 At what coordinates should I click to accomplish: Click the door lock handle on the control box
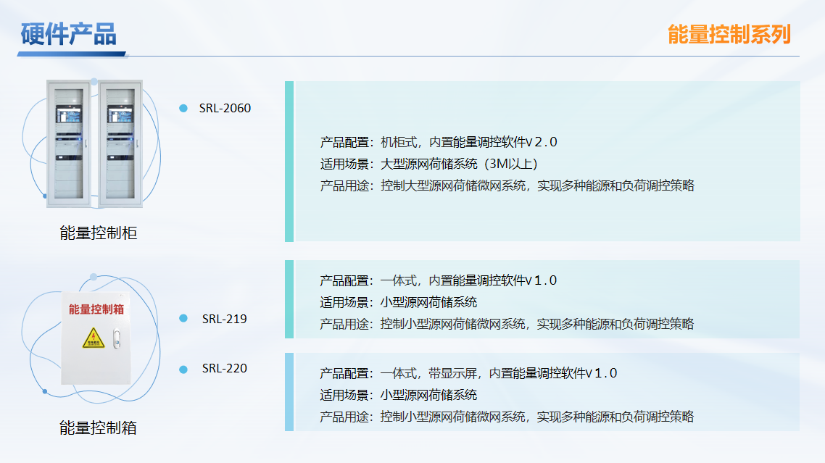(117, 338)
